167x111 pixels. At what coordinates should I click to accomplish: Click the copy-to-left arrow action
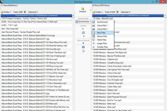(83, 29)
